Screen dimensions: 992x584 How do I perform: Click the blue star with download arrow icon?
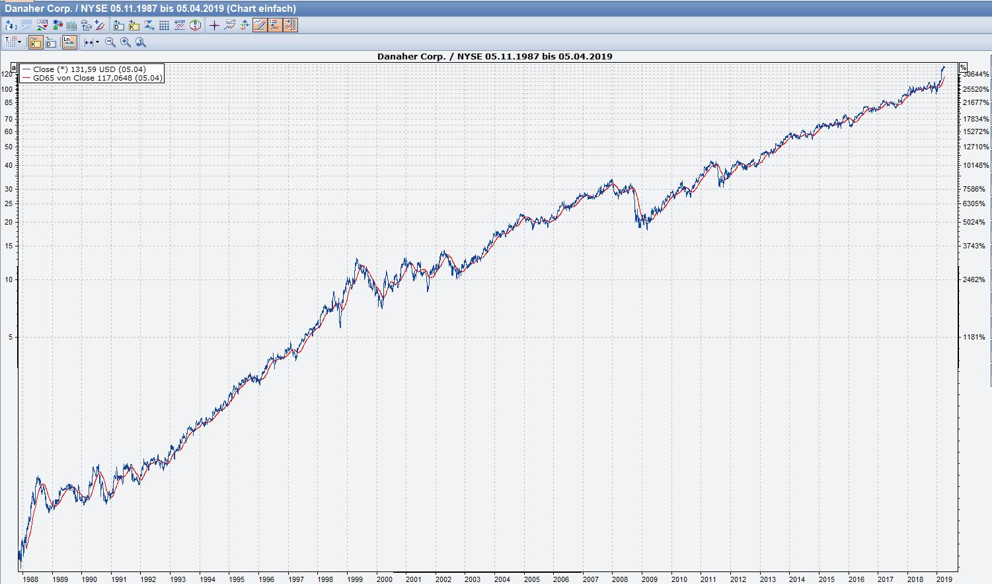pos(11,25)
